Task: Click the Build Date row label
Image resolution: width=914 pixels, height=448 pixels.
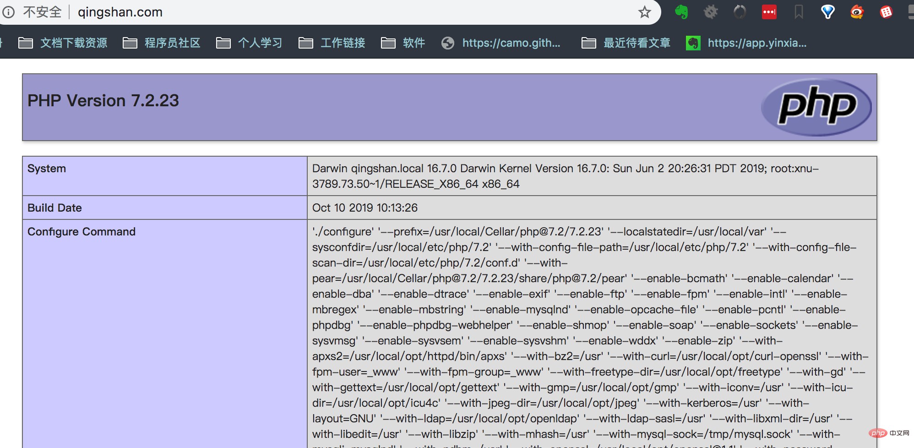Action: 54,208
